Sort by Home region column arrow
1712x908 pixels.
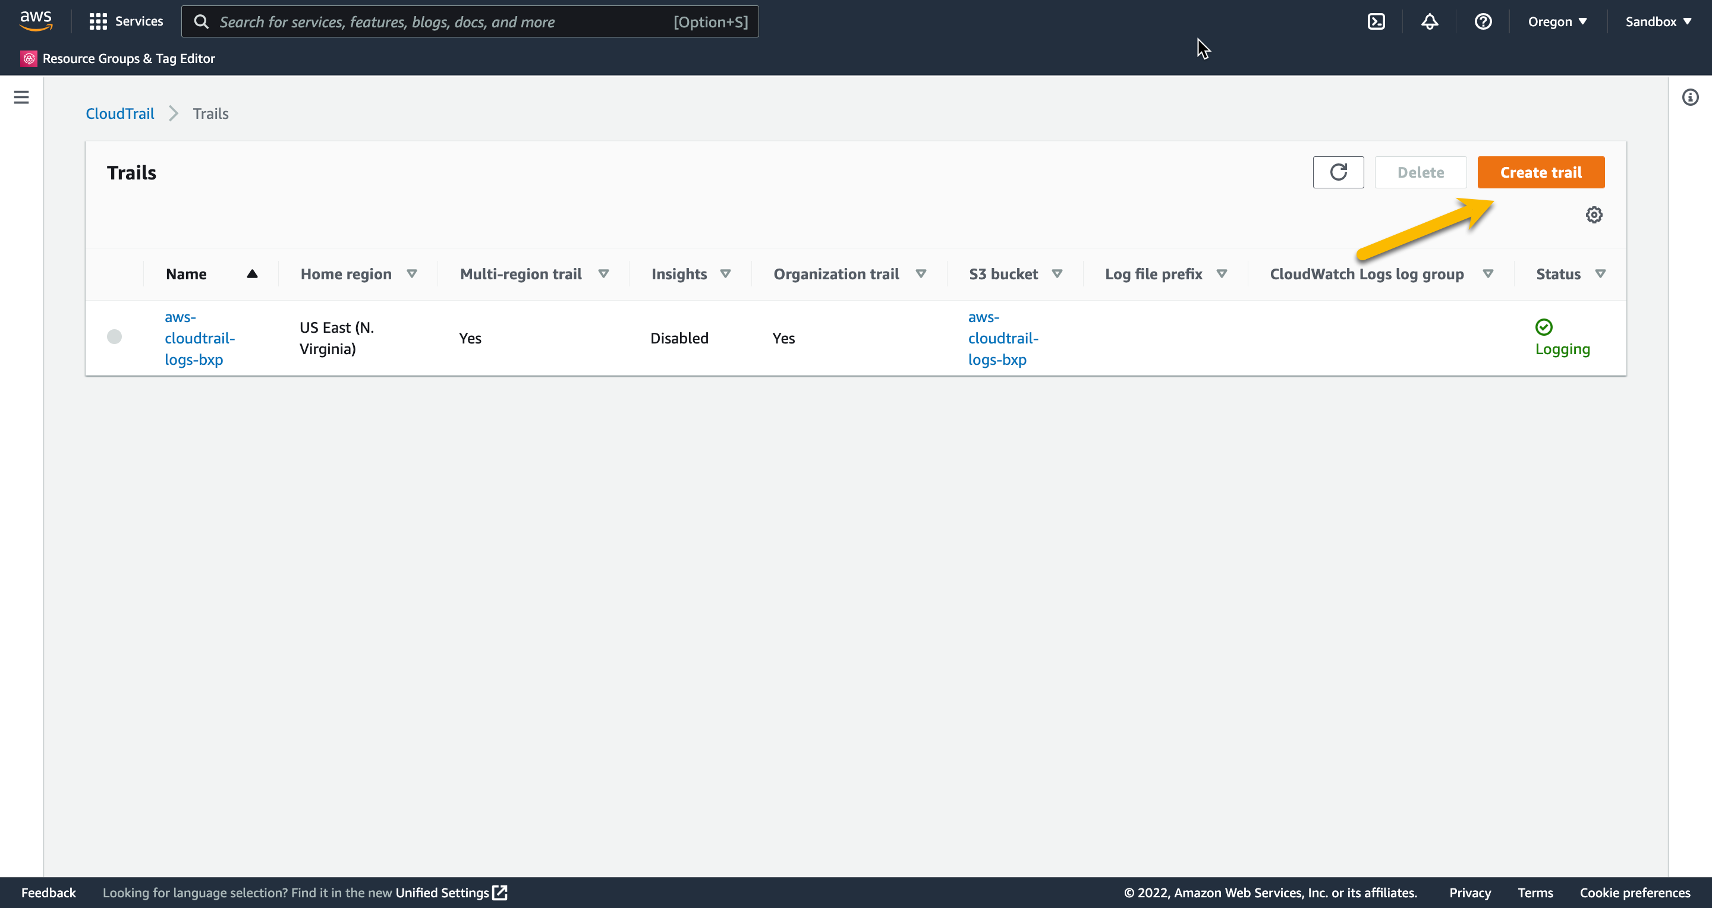[x=411, y=275]
